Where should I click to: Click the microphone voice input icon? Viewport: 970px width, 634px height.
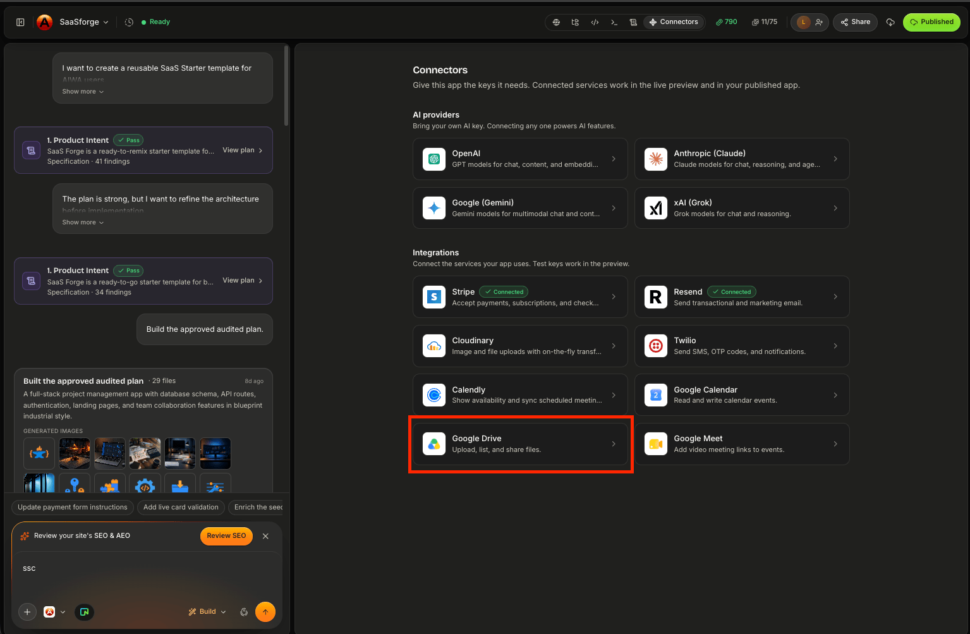[244, 612]
